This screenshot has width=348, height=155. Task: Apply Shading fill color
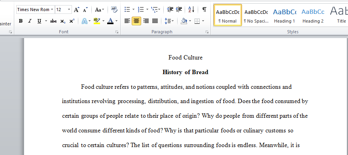(184, 21)
